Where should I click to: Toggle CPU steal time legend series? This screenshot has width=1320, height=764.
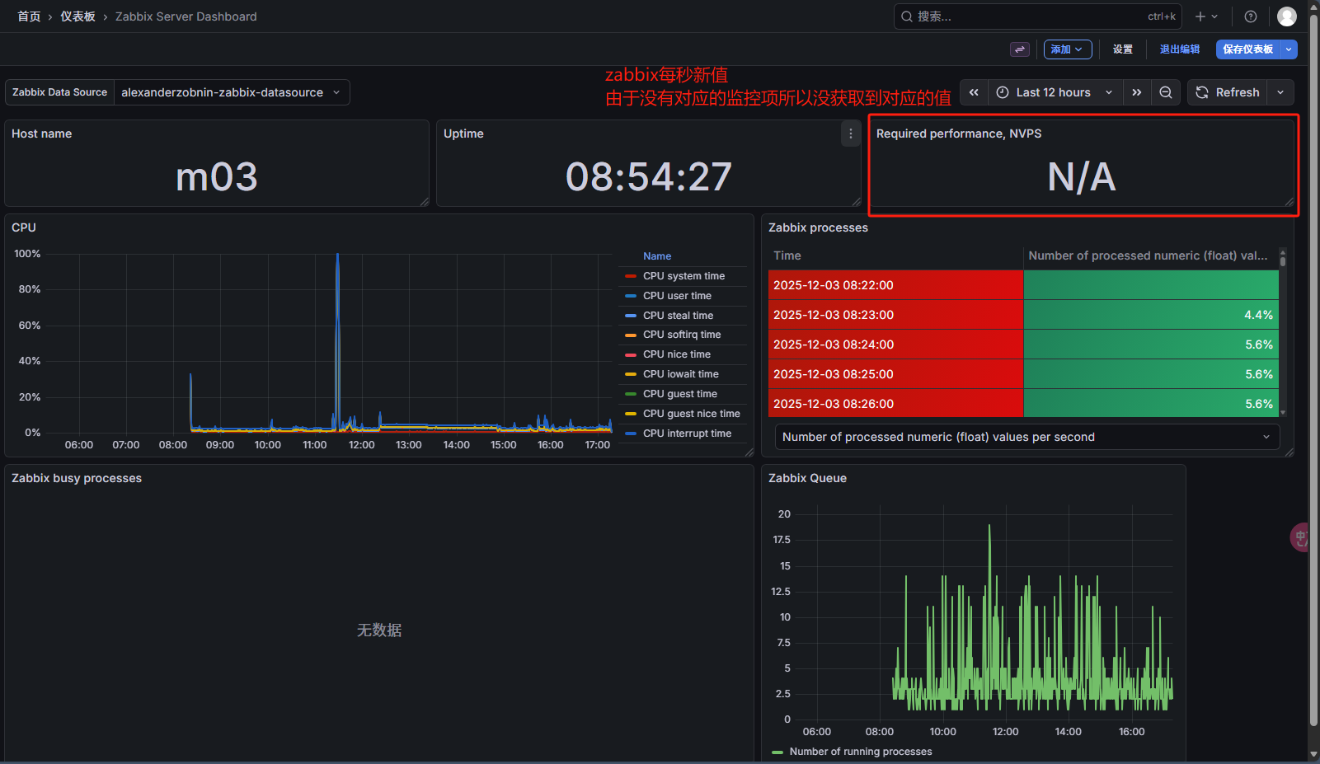(678, 316)
